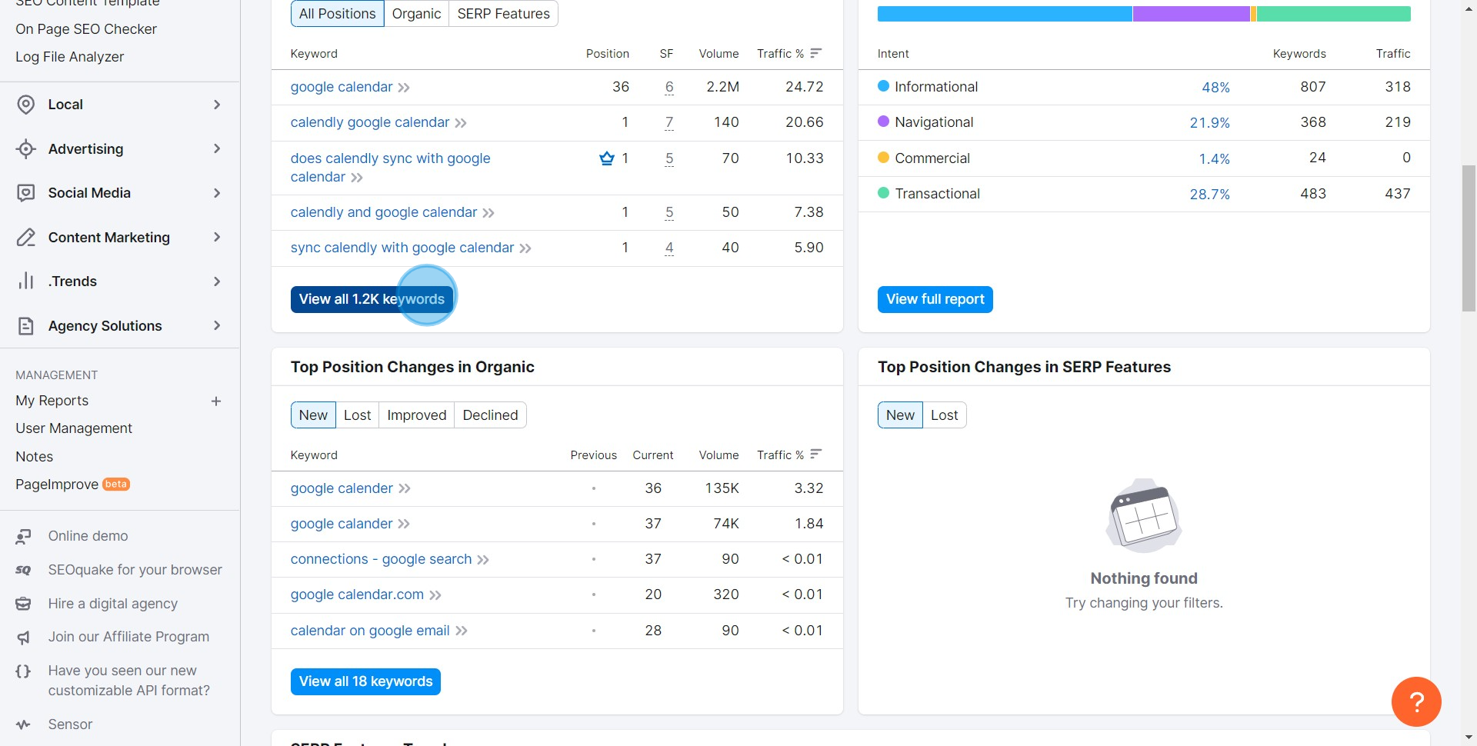The image size is (1477, 746).
Task: Open SERP arrows next to calendar on google email
Action: 462,631
